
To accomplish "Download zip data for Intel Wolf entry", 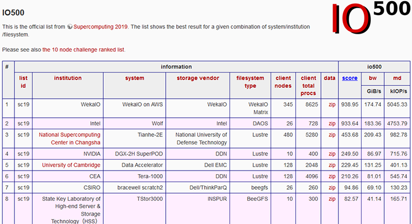I will click(x=332, y=124).
